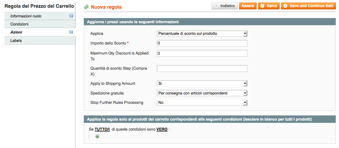Image resolution: width=339 pixels, height=148 pixels.
Task: Toggle the TUTTO/I condition aggregator link
Action: [x=102, y=129]
